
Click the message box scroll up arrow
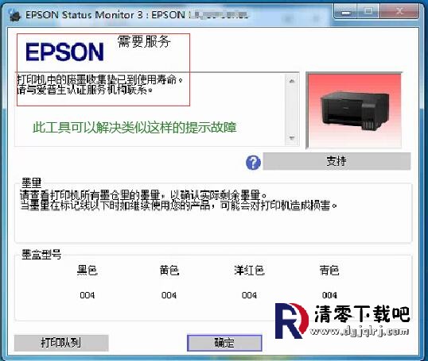tap(292, 81)
